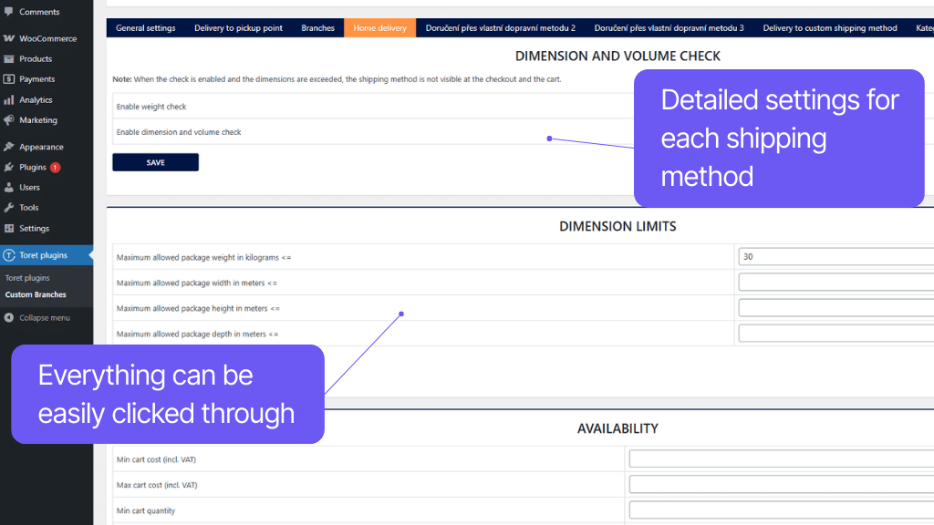Open the WordPress Settings menu
Image resolution: width=934 pixels, height=525 pixels.
pos(34,229)
